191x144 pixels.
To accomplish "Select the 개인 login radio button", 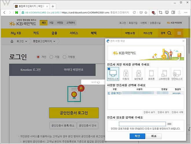I will (38, 57).
